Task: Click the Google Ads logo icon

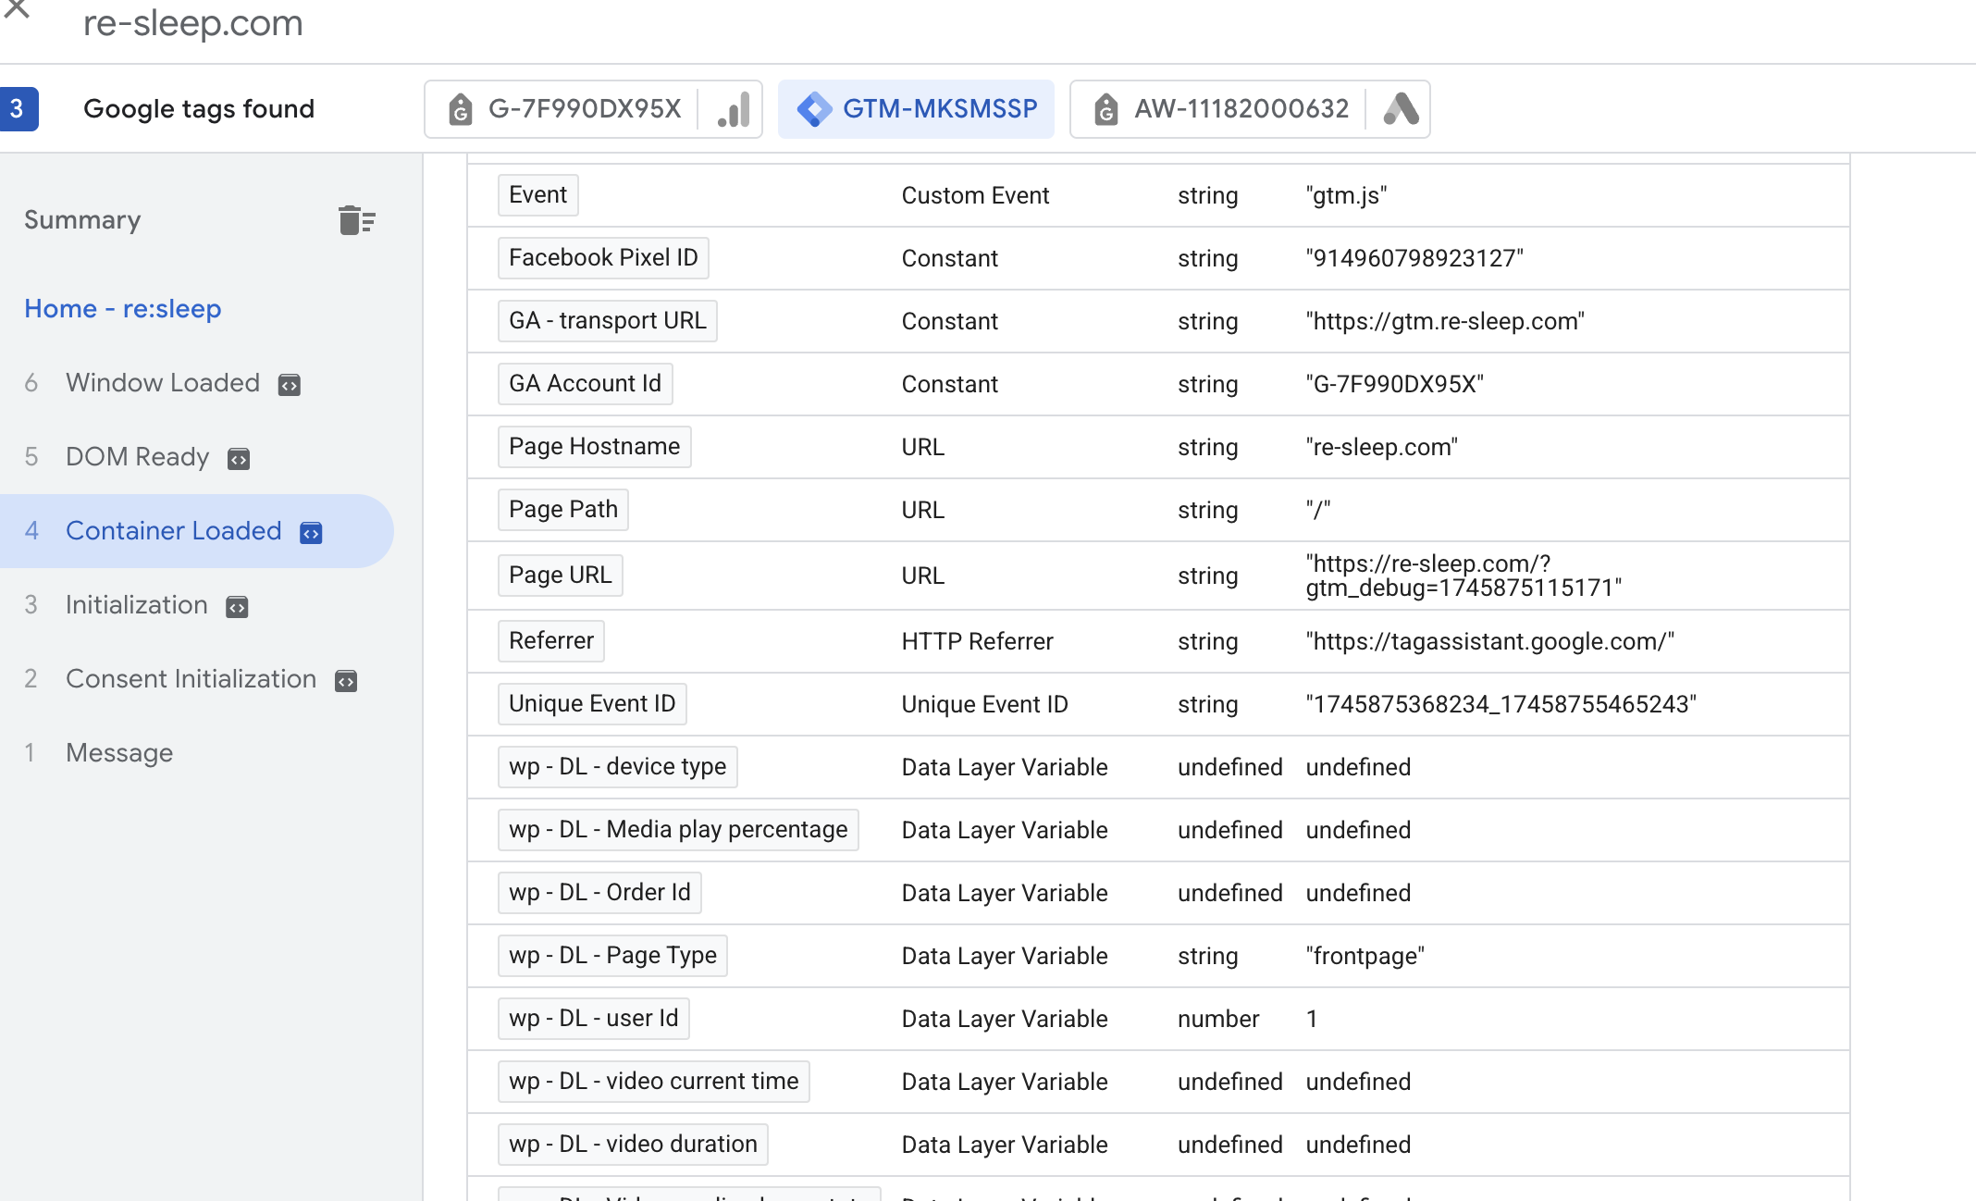Action: 1401,109
